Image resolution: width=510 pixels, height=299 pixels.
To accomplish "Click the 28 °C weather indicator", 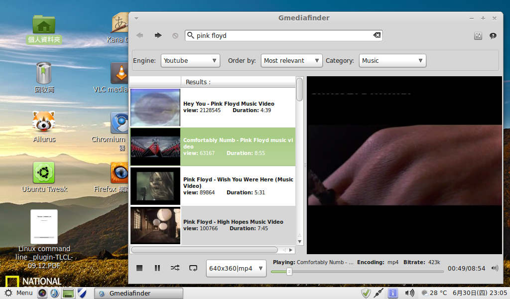I will (434, 293).
